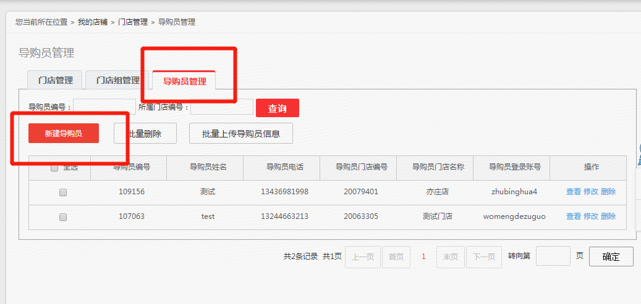Click the red 查询 button
The width and height of the screenshot is (641, 304).
coord(278,108)
